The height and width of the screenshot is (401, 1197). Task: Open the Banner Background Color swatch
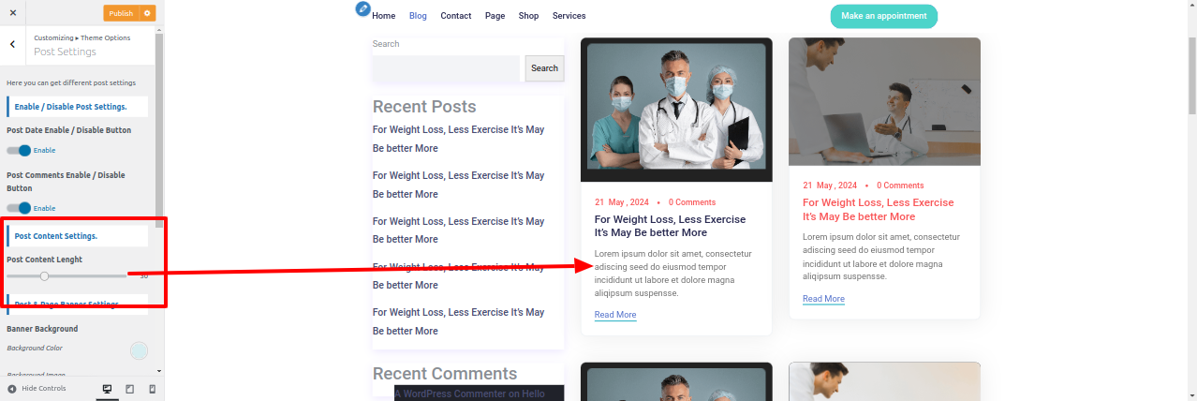click(x=140, y=350)
